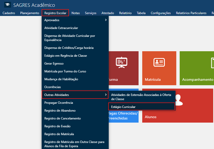The height and width of the screenshot is (149, 214).
Task: Click the Registro Escolar menu
Action: pyautogui.click(x=55, y=13)
